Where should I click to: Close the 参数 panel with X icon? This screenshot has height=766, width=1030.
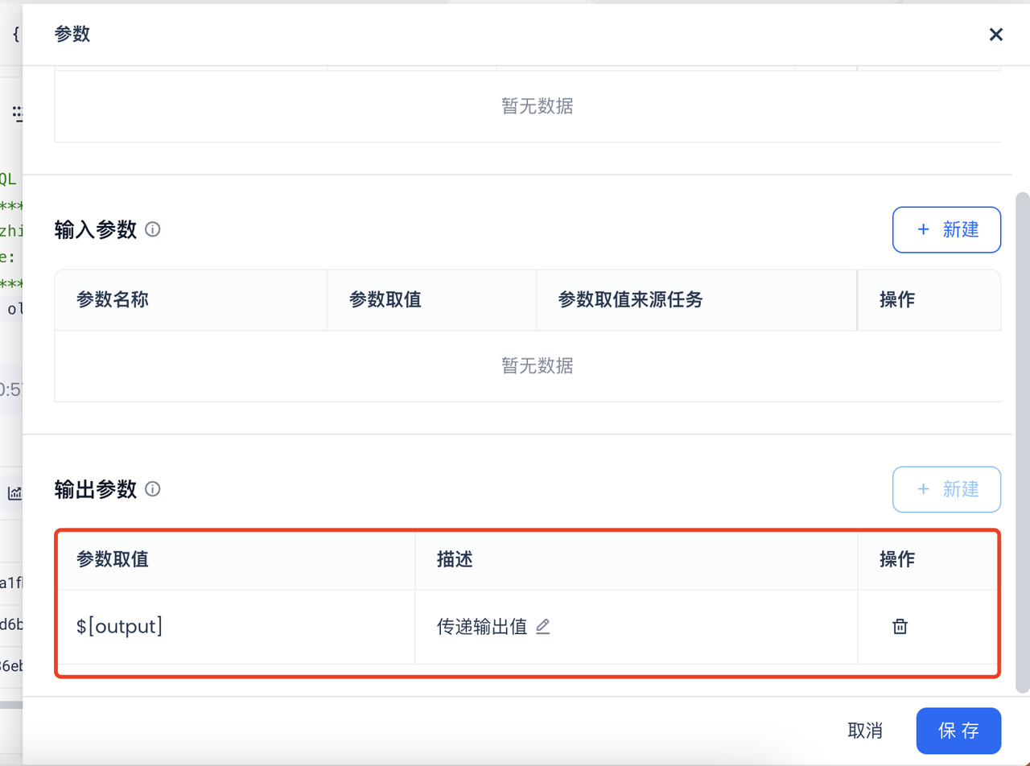(x=996, y=34)
